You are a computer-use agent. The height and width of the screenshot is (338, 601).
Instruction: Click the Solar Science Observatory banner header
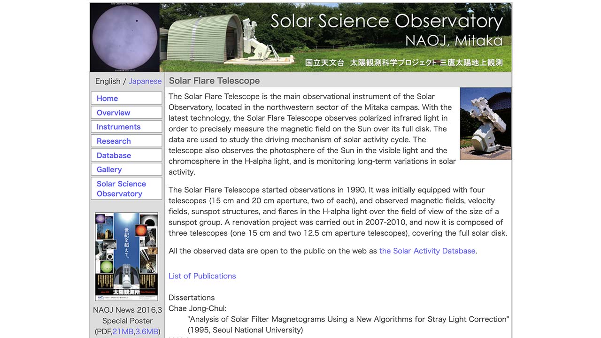click(386, 21)
